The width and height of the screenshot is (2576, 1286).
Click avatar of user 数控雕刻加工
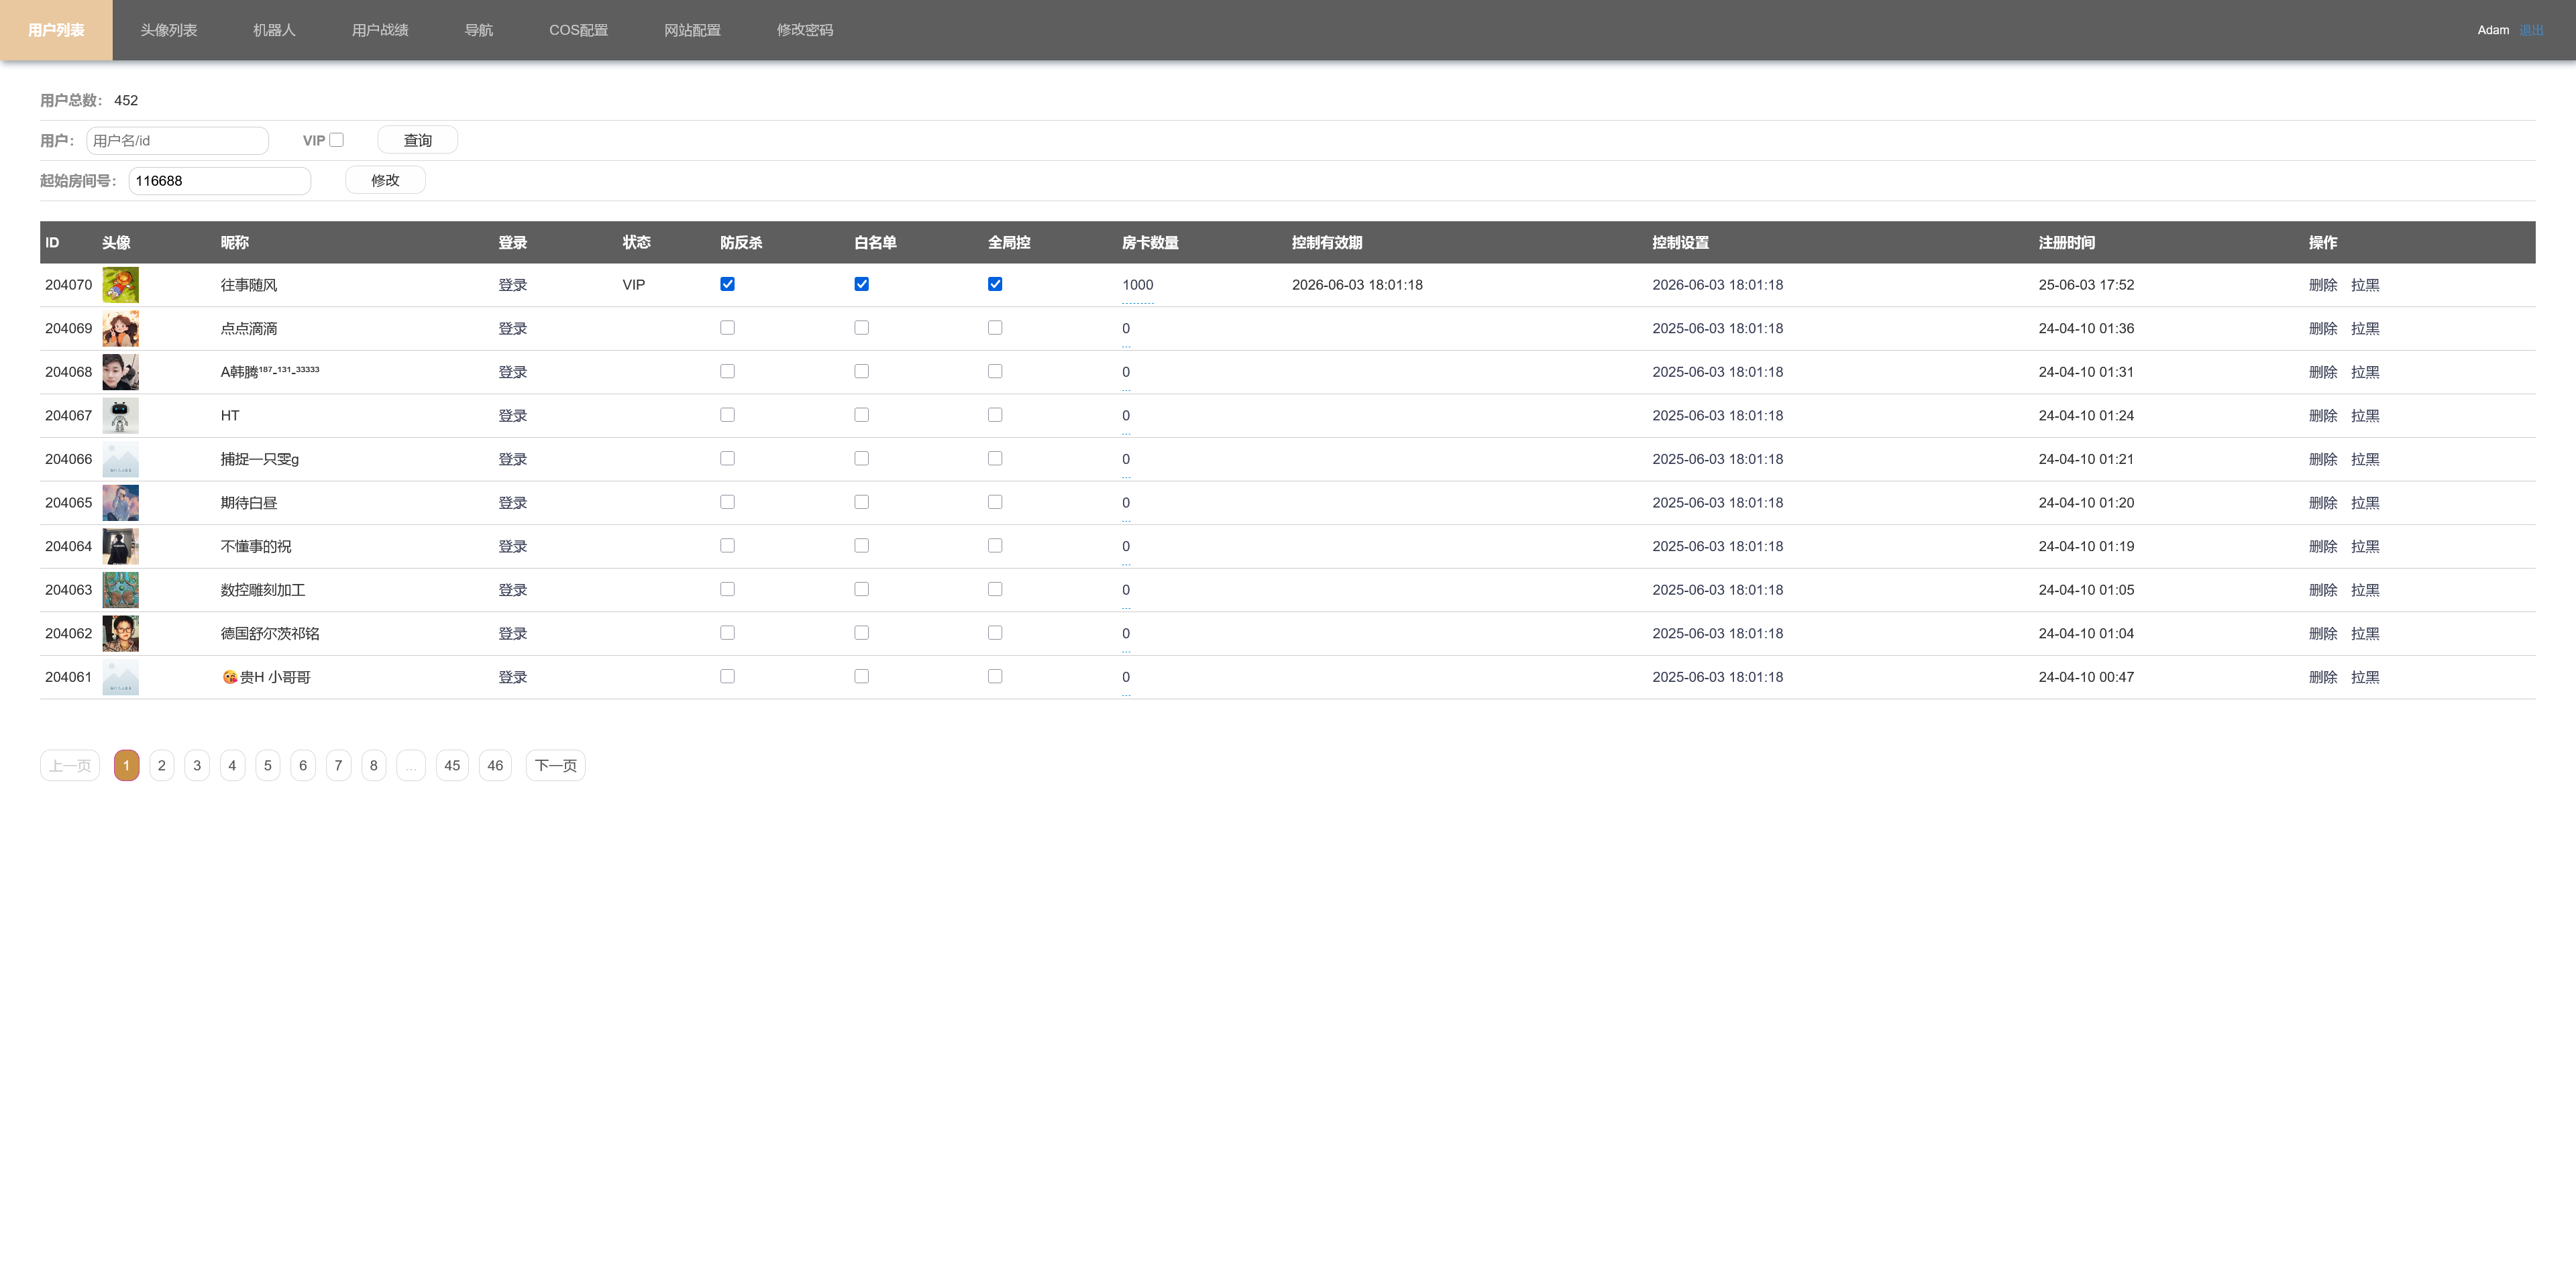120,589
